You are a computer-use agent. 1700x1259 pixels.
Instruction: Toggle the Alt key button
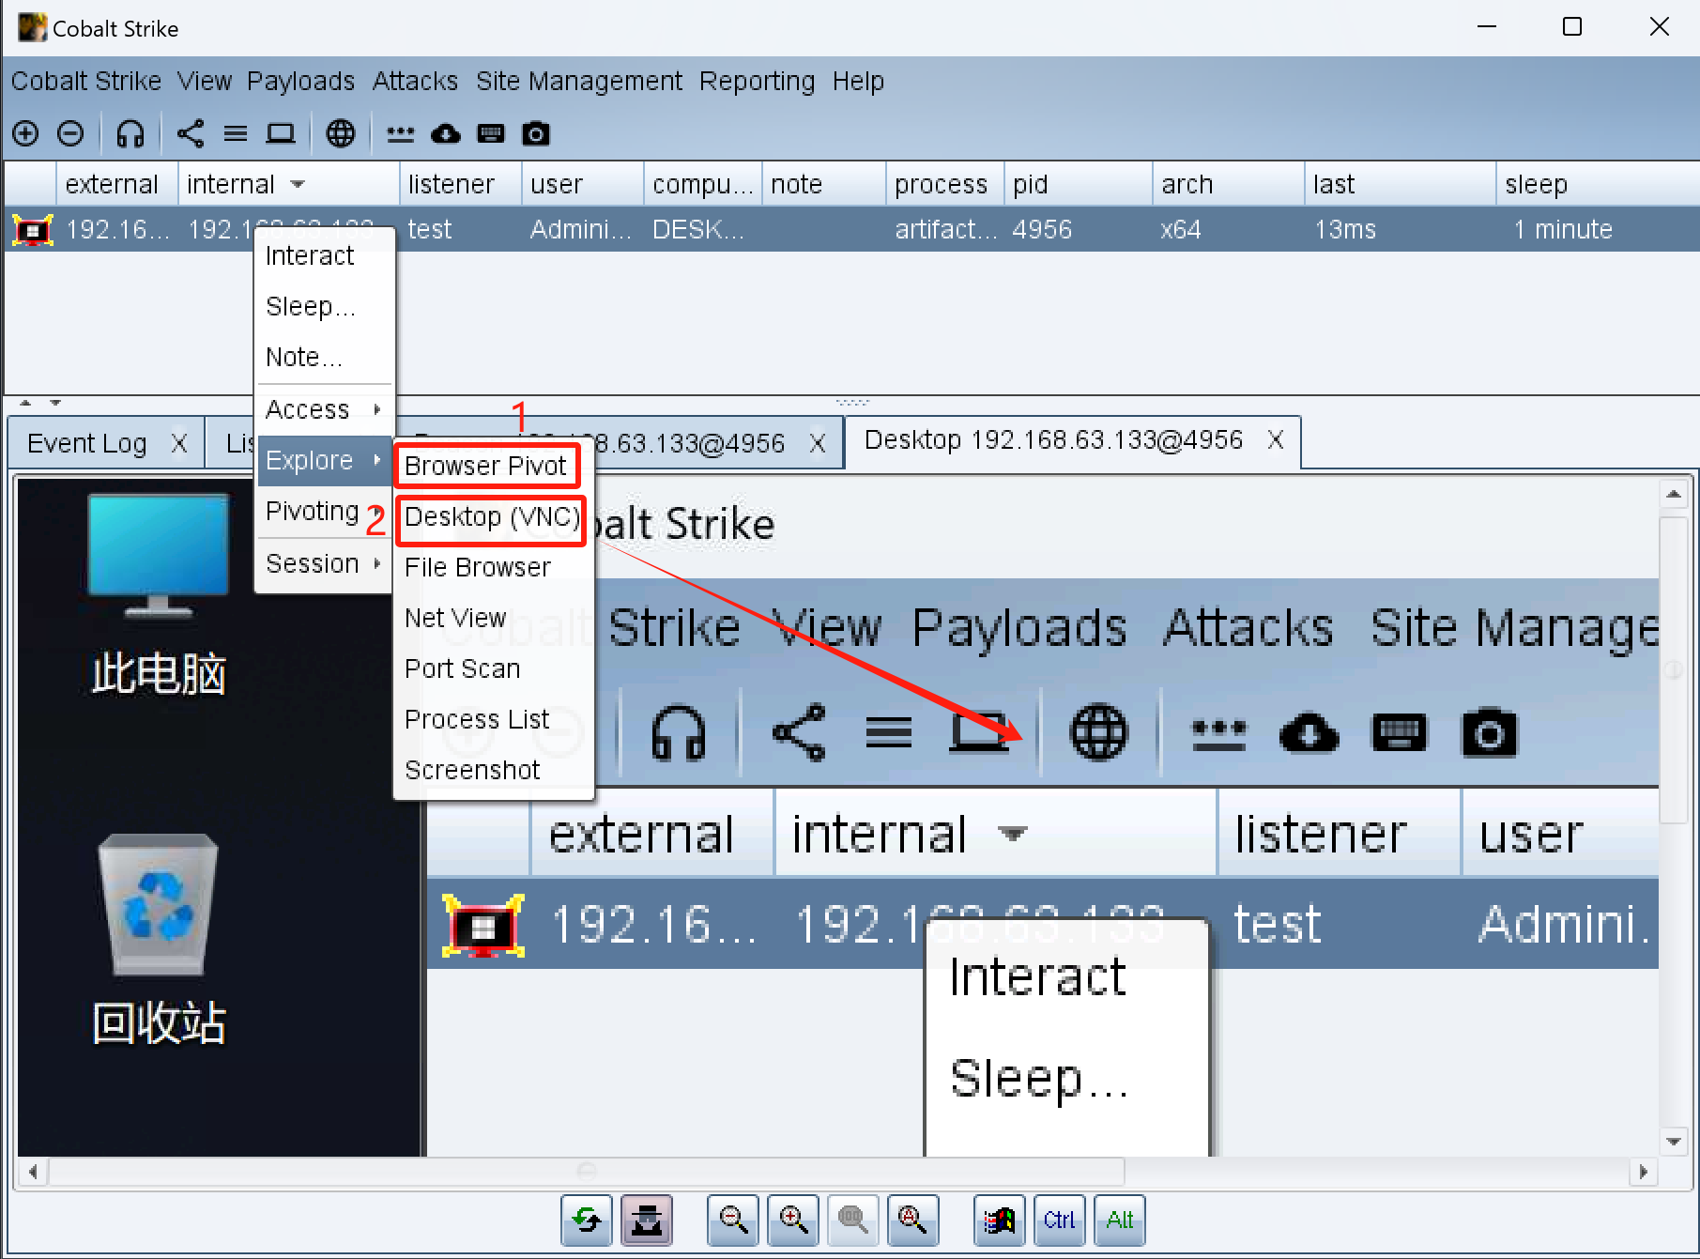tap(1120, 1220)
